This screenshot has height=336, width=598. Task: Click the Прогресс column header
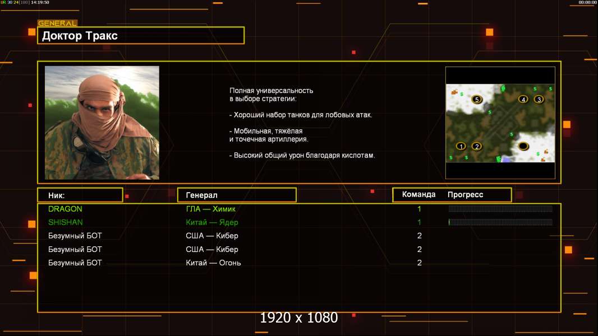[x=465, y=194]
